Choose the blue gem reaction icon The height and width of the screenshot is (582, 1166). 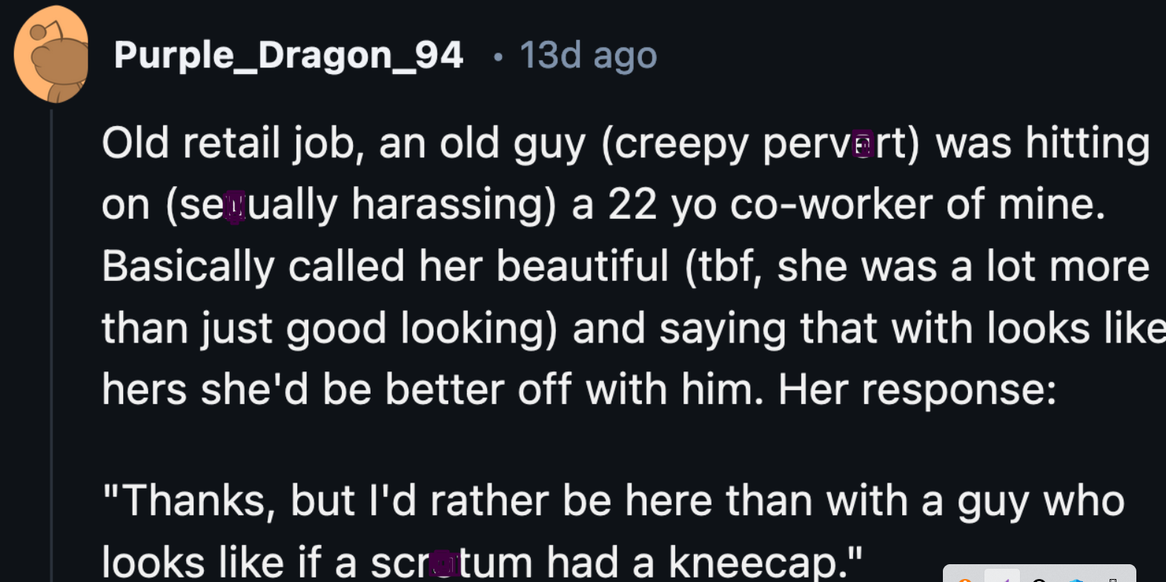[x=1076, y=580]
